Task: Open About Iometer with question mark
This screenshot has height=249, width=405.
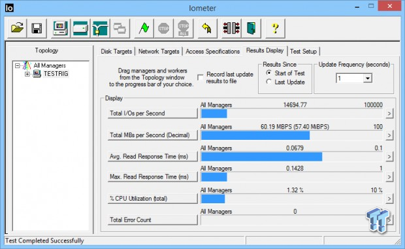Action: point(276,28)
